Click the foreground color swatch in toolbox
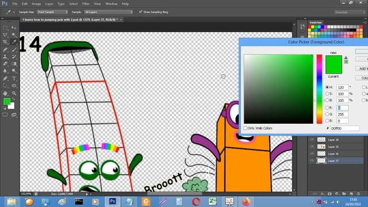Viewport: 368px width, 207px height. (x=6, y=101)
